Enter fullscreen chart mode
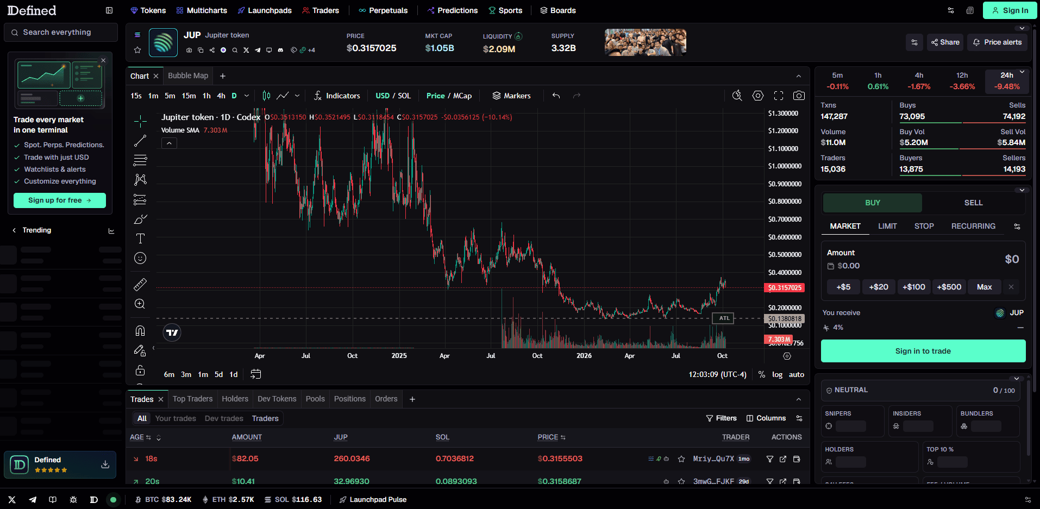The width and height of the screenshot is (1040, 509). pos(779,96)
